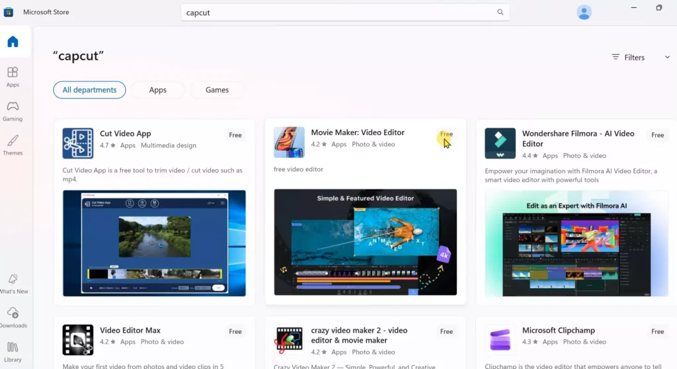The width and height of the screenshot is (677, 369).
Task: Open the Cut Video App screenshot thumbnail
Action: (x=154, y=243)
